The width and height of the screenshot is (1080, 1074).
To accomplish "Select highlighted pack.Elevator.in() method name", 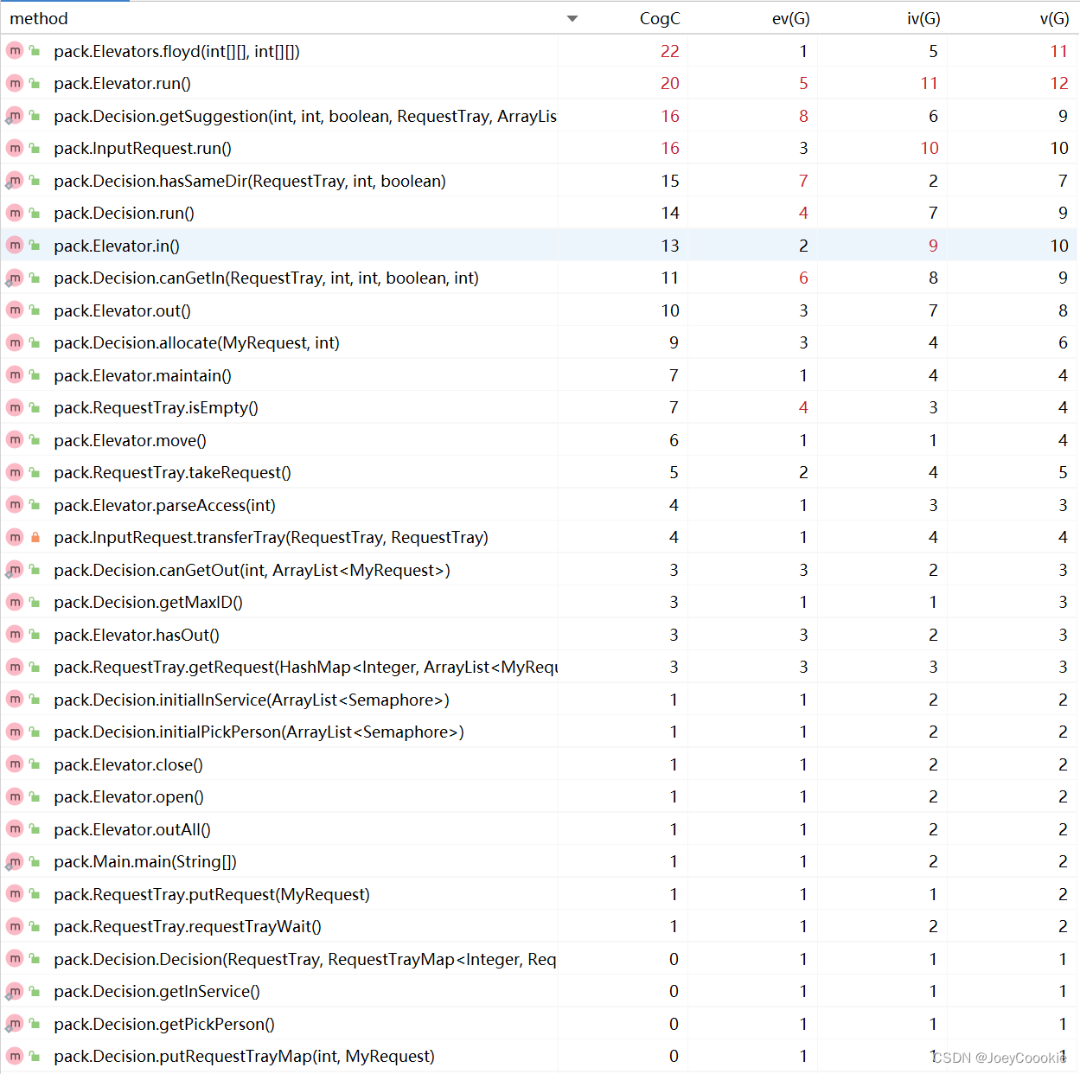I will tap(117, 246).
